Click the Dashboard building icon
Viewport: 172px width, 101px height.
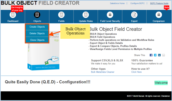pos(13,15)
